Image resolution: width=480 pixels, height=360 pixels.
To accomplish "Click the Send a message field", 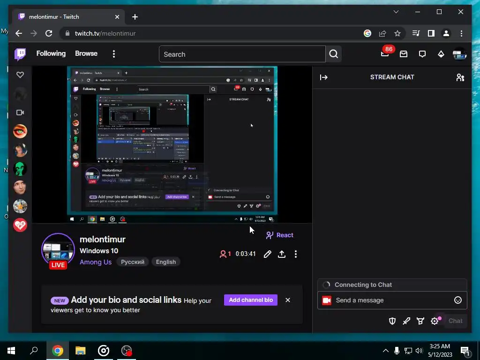I will point(392,300).
